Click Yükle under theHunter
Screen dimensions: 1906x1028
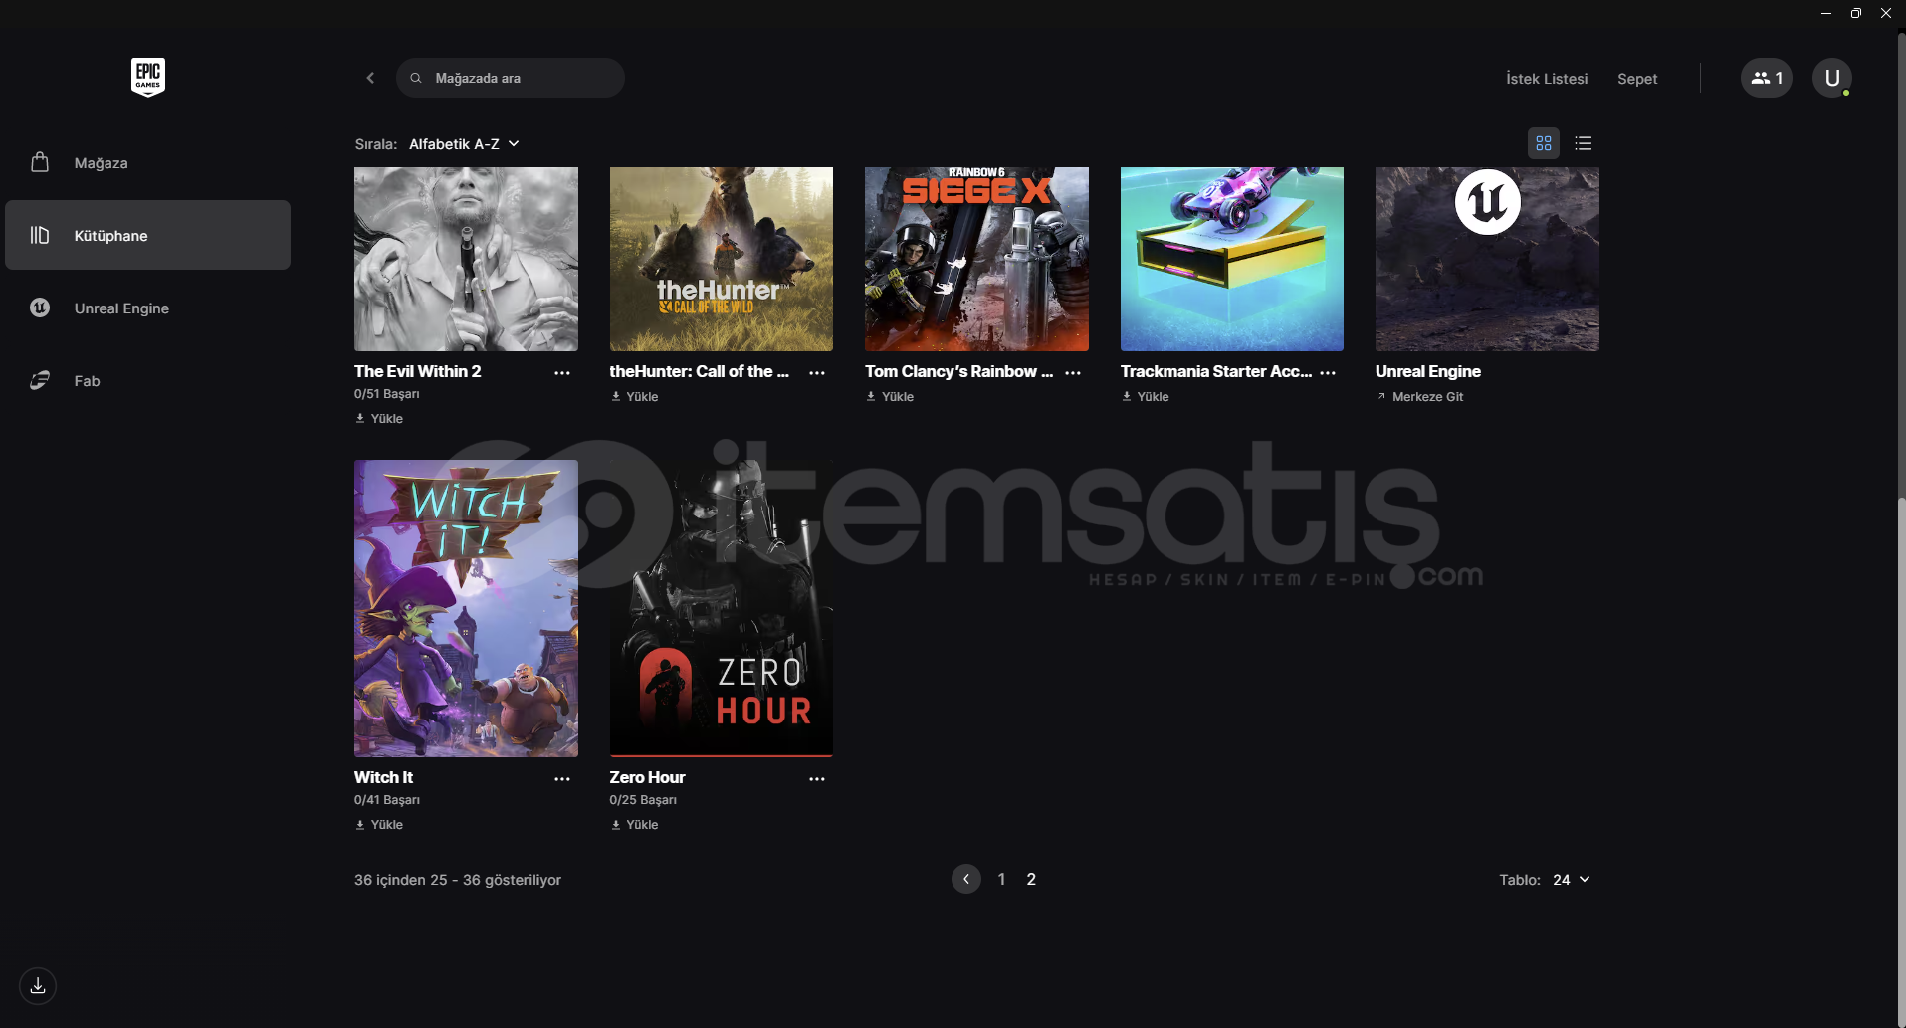635,397
